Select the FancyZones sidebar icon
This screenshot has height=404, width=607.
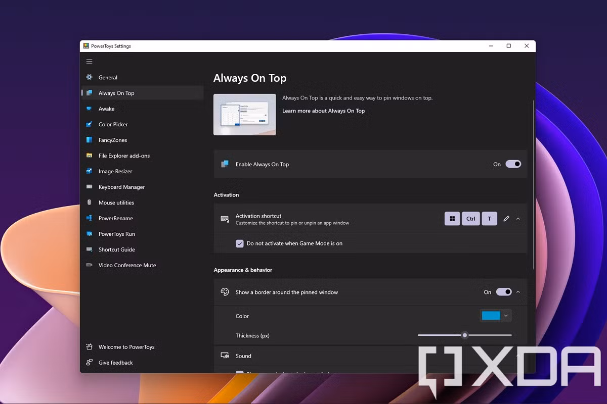[90, 140]
